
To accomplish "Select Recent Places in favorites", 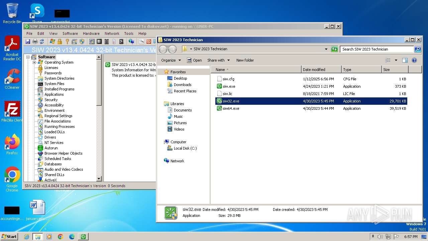I will 185,91.
